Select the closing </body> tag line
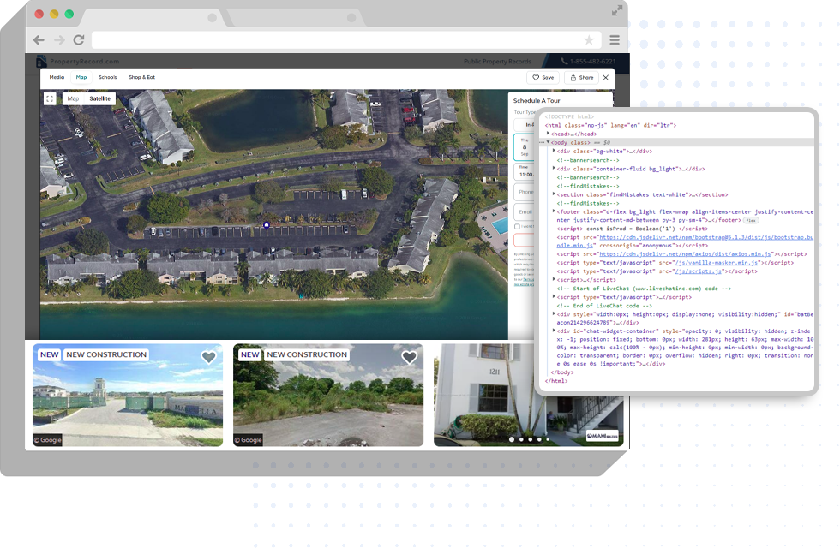 coord(562,372)
